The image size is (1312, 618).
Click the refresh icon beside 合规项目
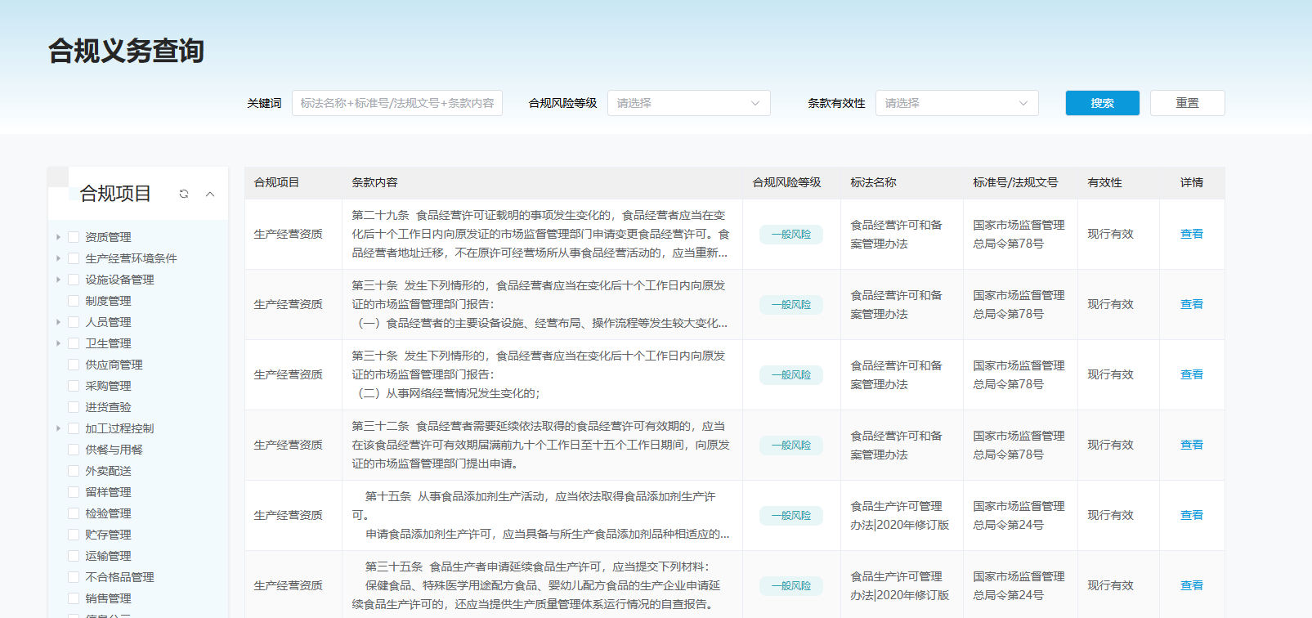(x=184, y=194)
